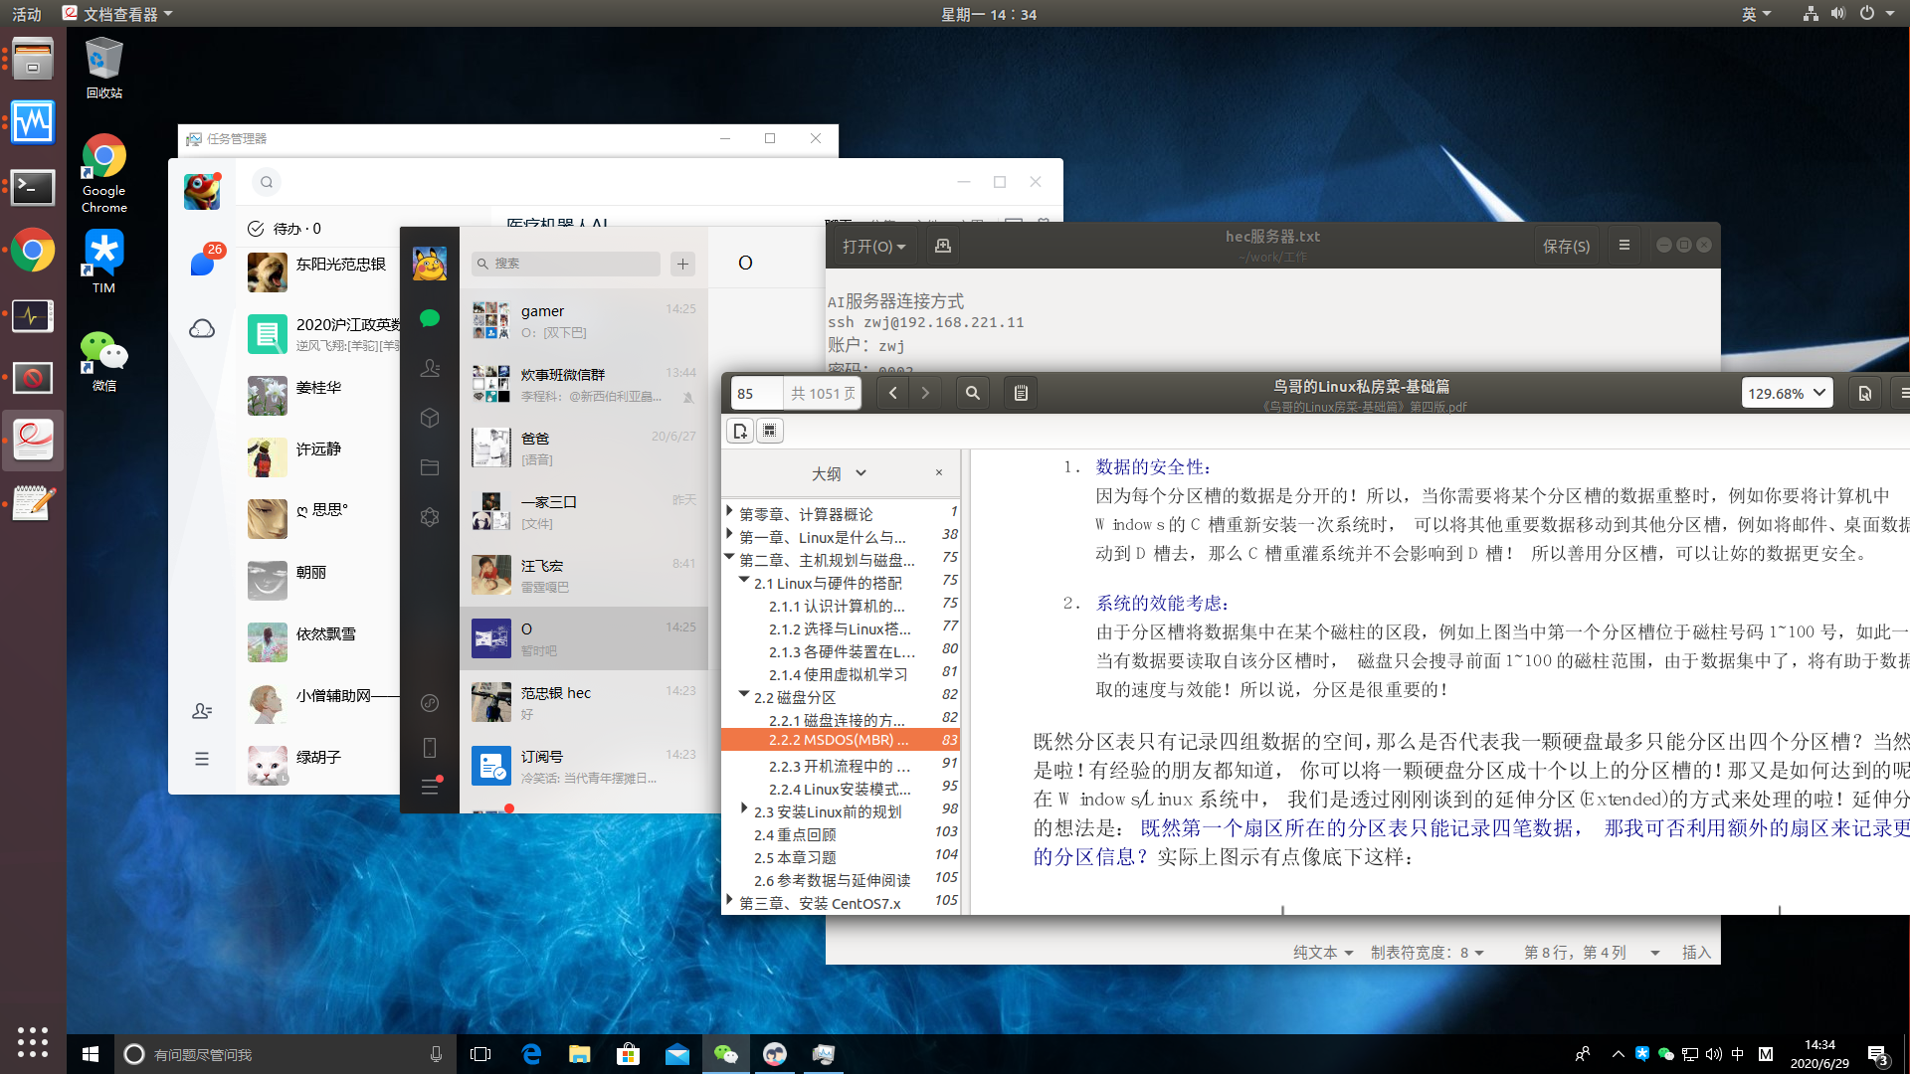Go to previous page in PDF viewer

(892, 393)
